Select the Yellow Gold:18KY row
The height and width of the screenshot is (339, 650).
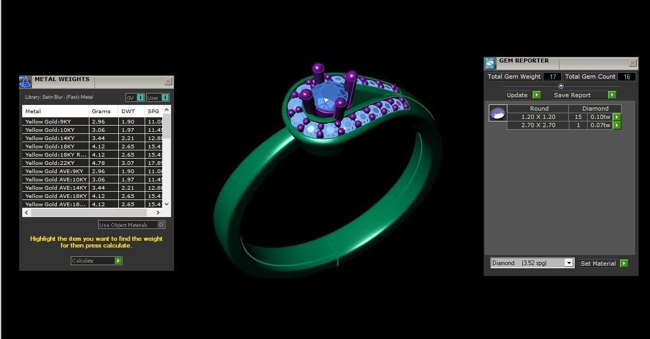pos(92,146)
